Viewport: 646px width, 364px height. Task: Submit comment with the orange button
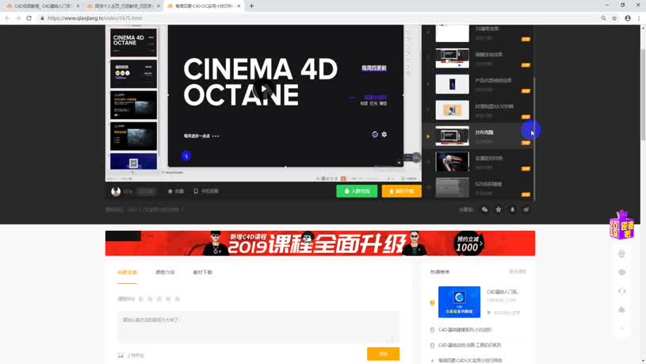pos(383,354)
